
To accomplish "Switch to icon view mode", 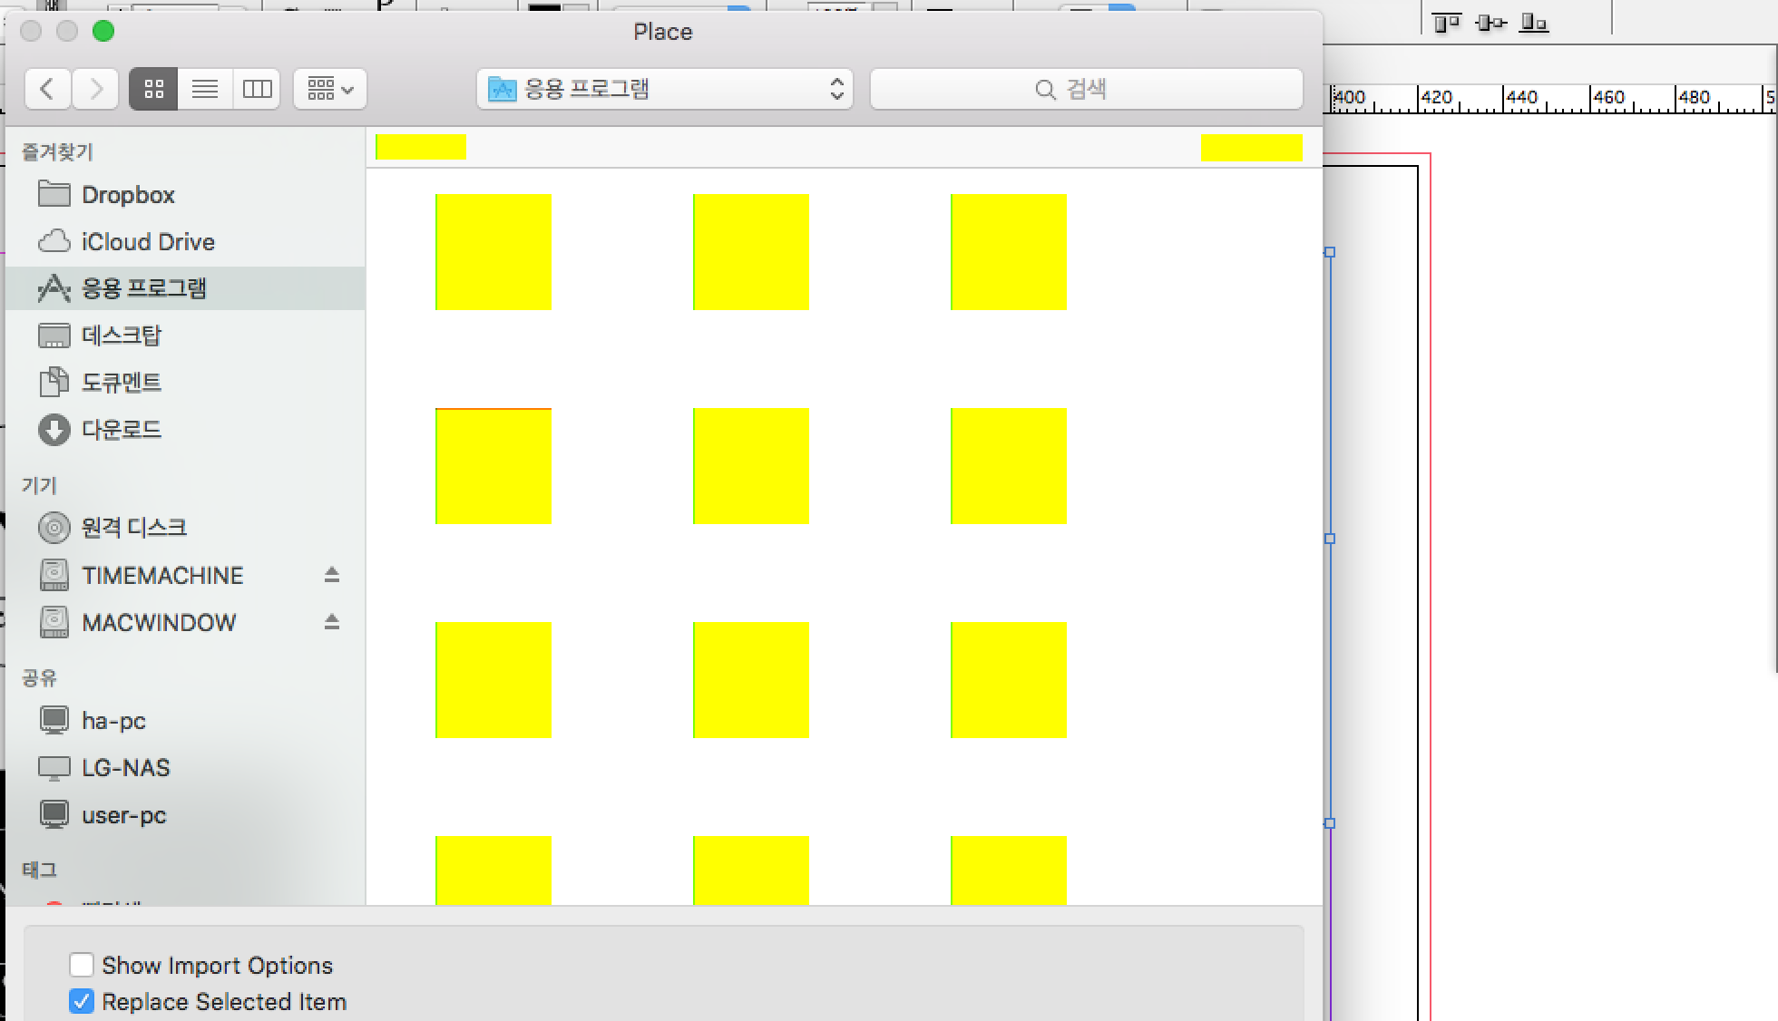I will (153, 89).
